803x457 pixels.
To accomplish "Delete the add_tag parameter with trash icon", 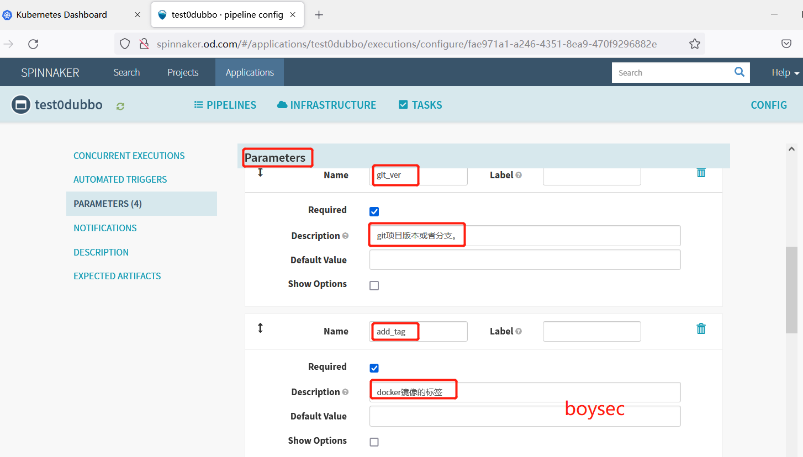I will (x=701, y=329).
